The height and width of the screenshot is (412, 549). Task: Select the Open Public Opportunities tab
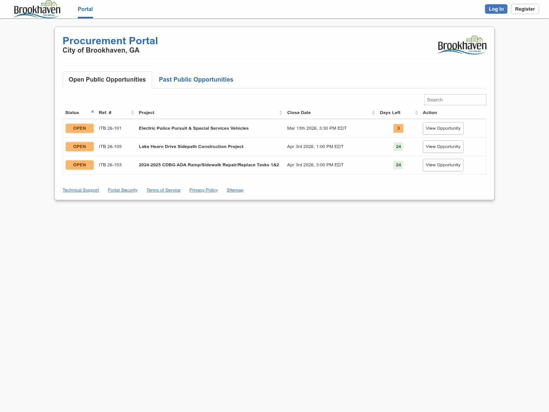click(107, 80)
